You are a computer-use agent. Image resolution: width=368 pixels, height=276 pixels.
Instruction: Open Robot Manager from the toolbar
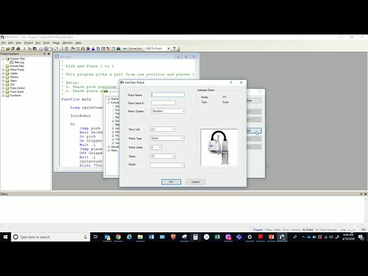click(x=73, y=48)
